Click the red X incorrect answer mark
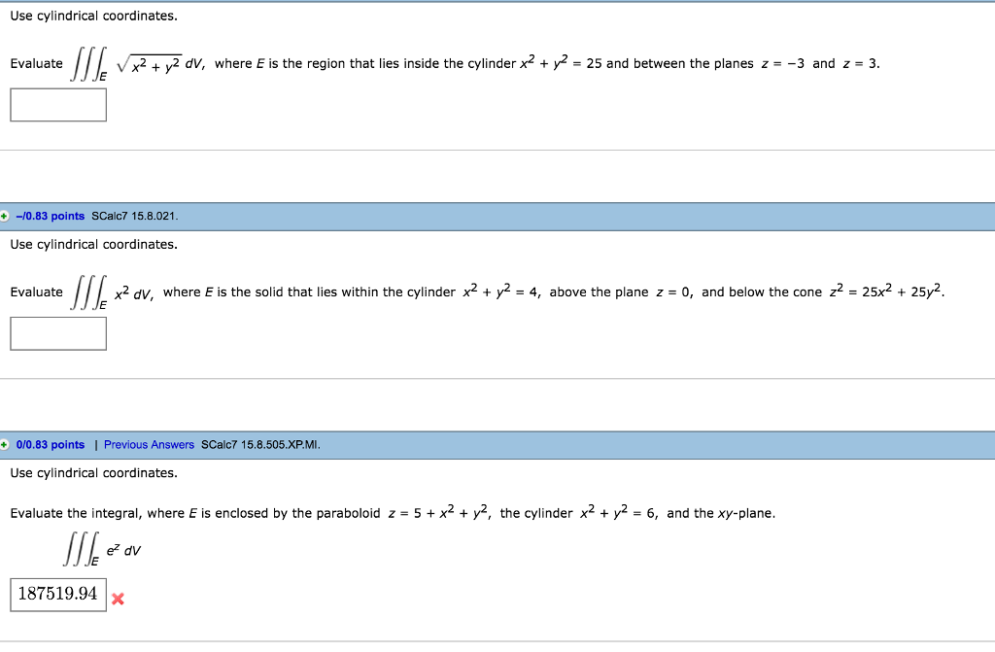The width and height of the screenshot is (995, 652). tap(119, 600)
